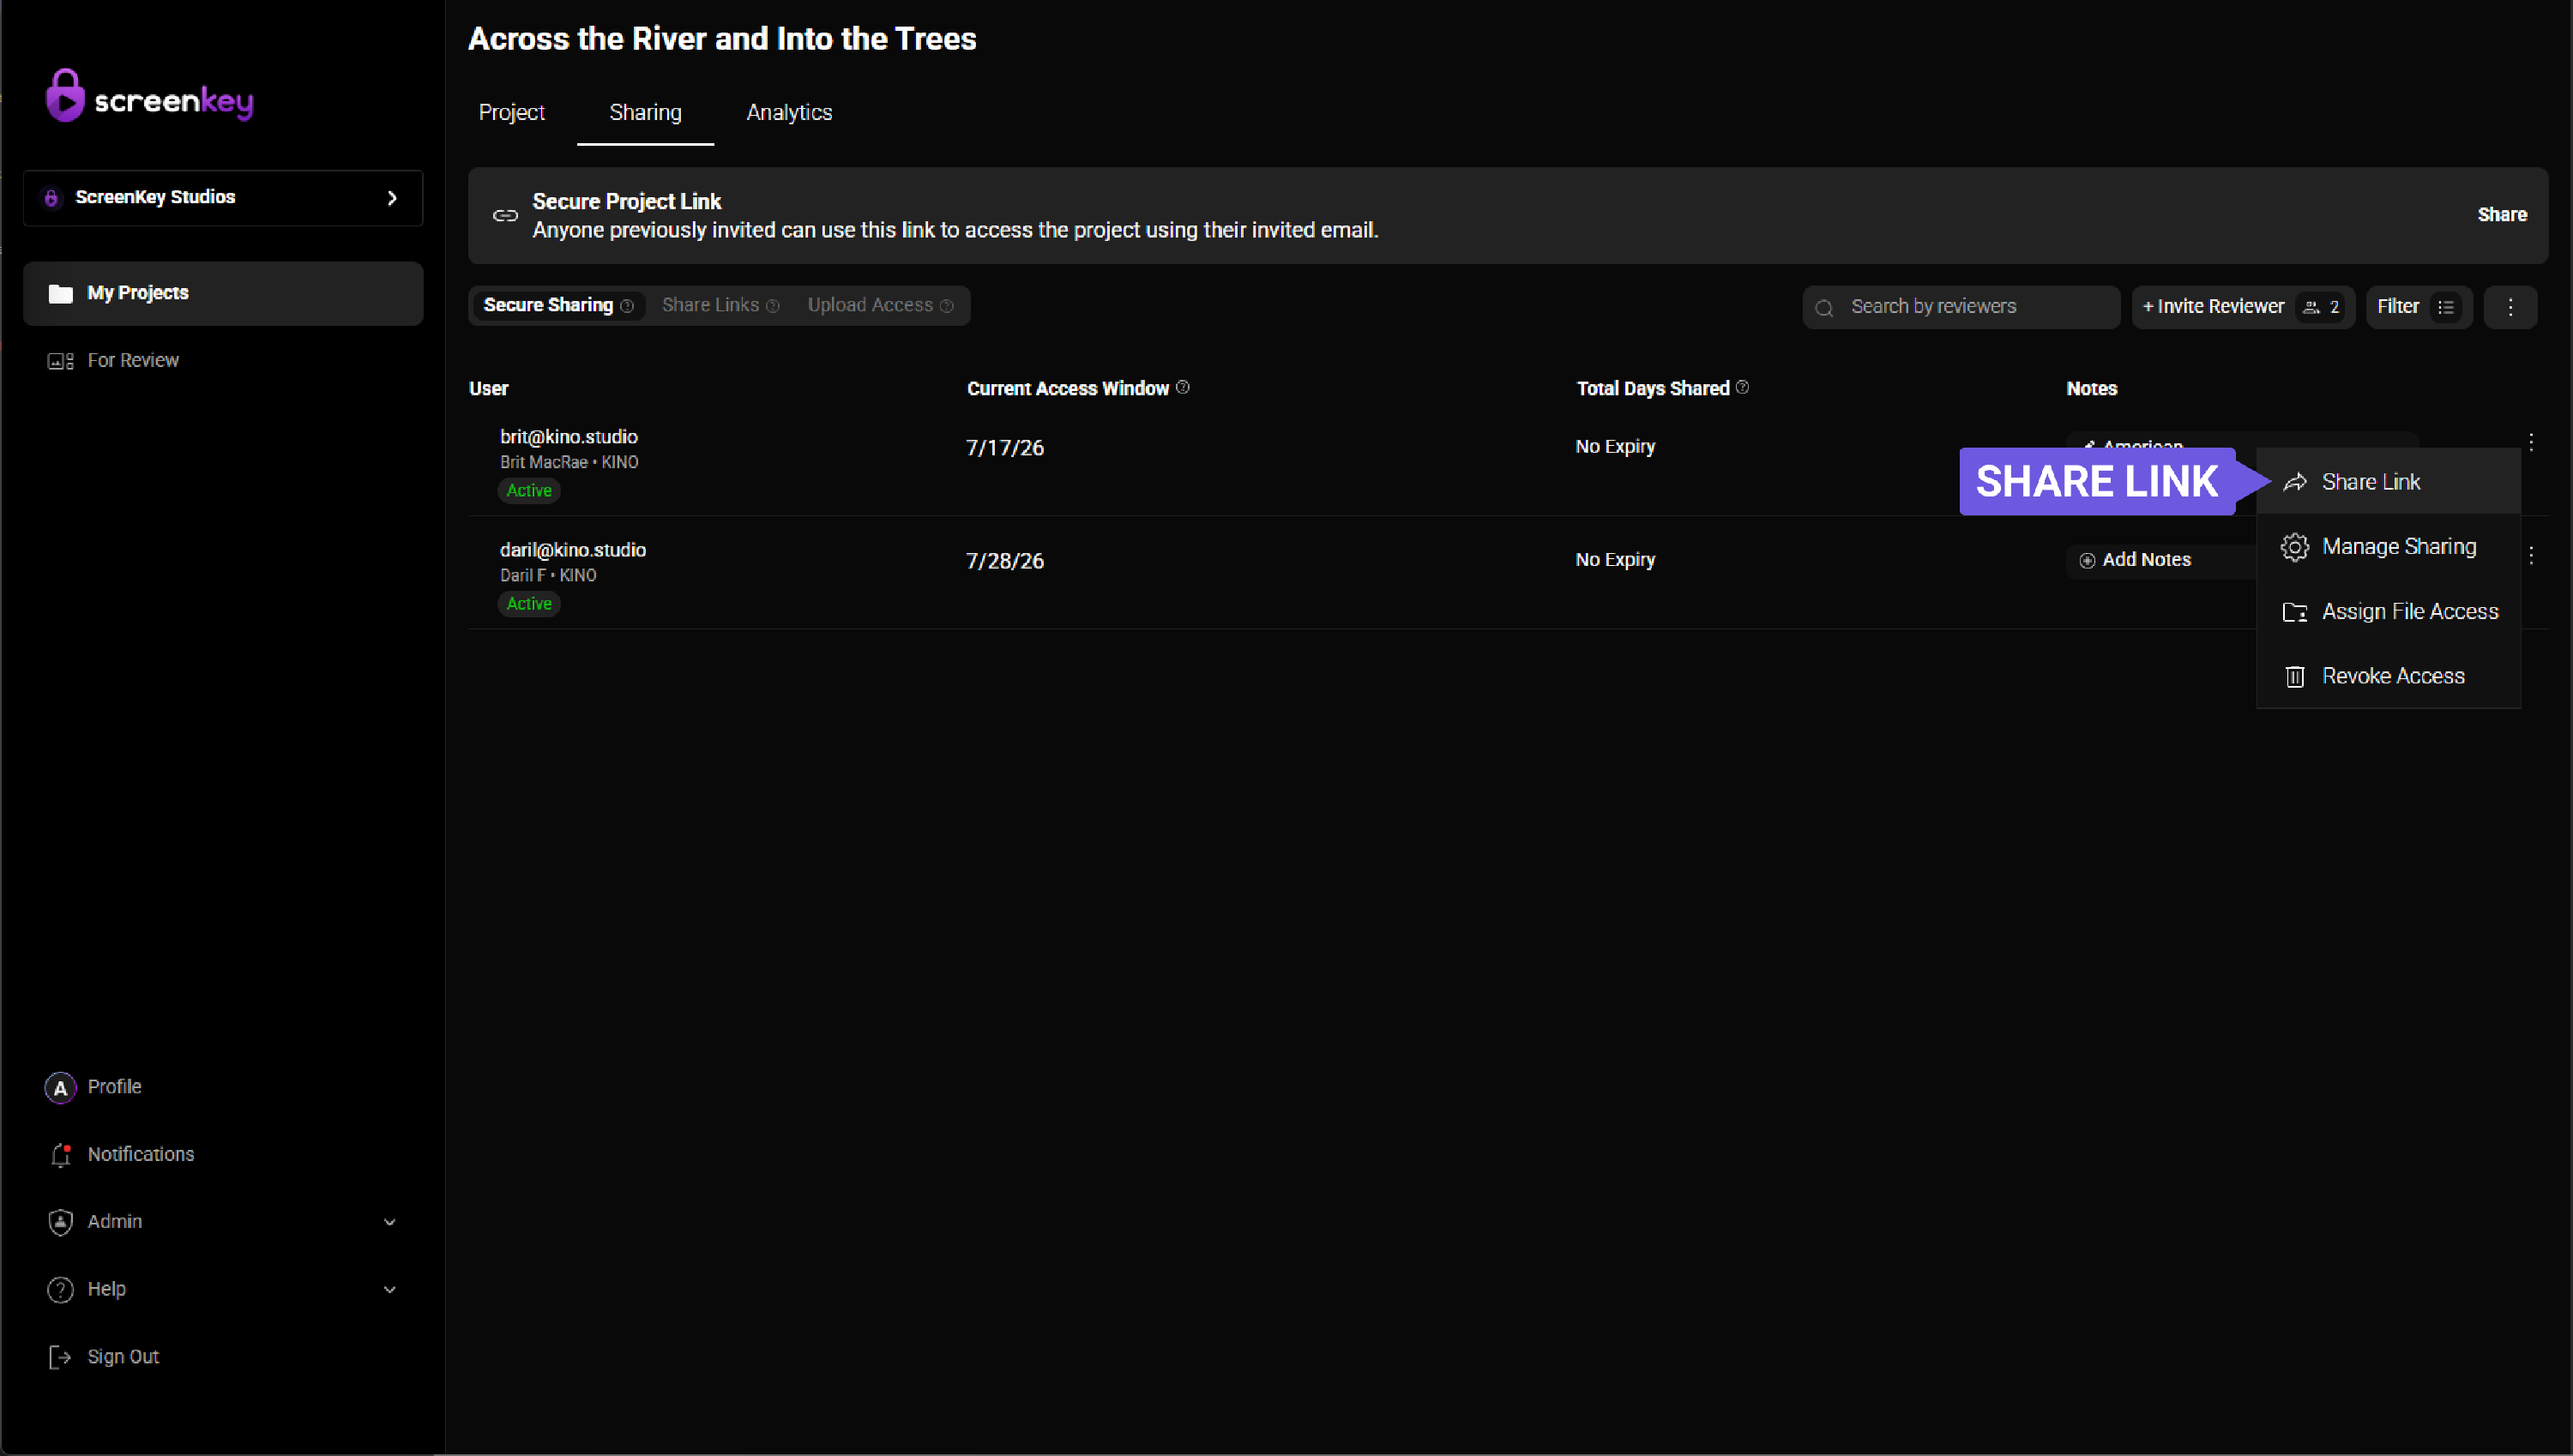This screenshot has height=1456, width=2573.
Task: Go to My Projects
Action: [223, 293]
